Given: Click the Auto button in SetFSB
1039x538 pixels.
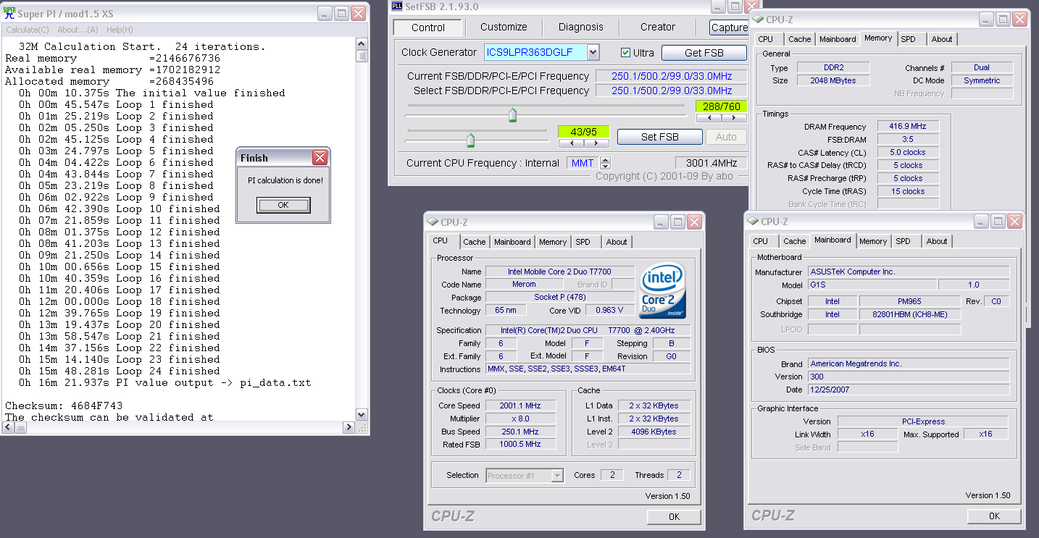Looking at the screenshot, I should tap(726, 137).
